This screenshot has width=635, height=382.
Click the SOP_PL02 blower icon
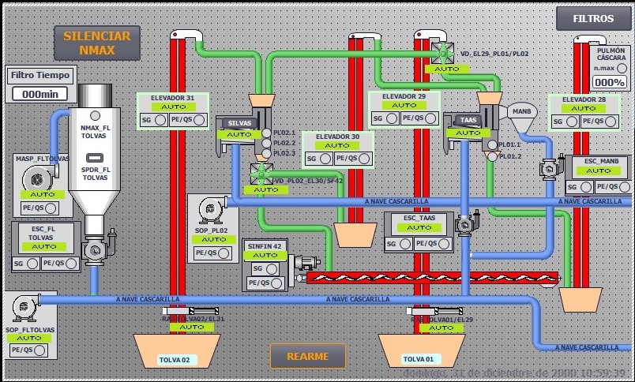pyautogui.click(x=212, y=210)
